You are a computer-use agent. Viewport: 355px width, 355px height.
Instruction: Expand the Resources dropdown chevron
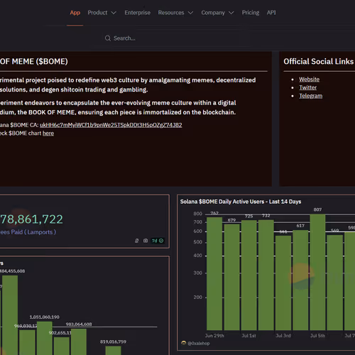pos(190,13)
